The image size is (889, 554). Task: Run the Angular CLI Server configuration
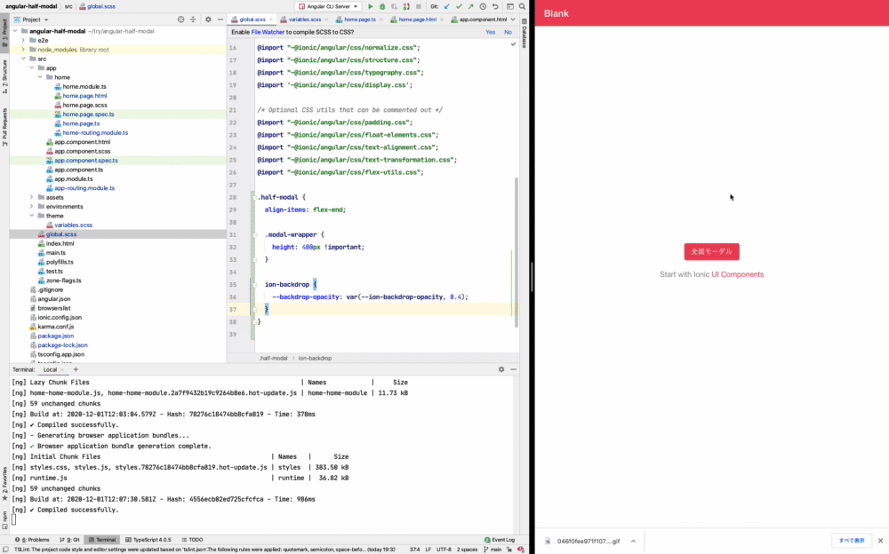pos(370,7)
